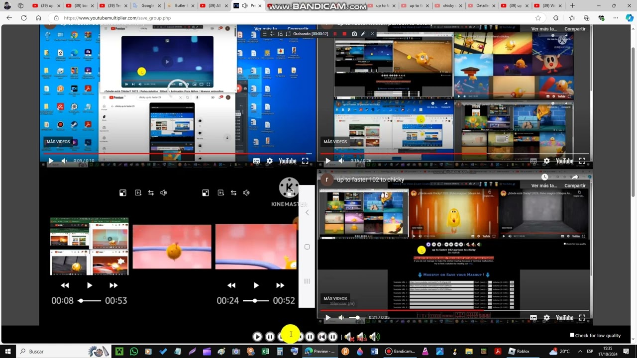
Task: Click play in the 00:08 KineMaster player
Action: tap(90, 285)
